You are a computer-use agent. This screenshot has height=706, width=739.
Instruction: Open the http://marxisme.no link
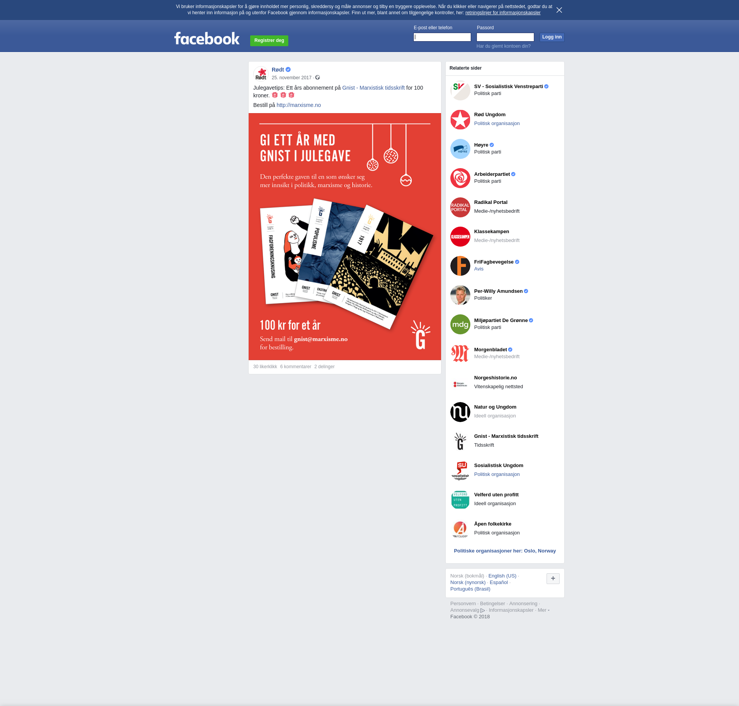[299, 105]
